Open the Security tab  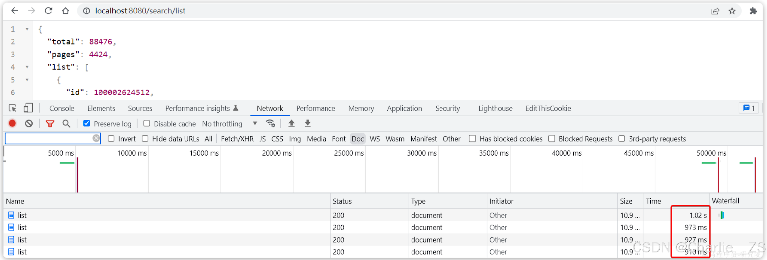click(x=447, y=108)
